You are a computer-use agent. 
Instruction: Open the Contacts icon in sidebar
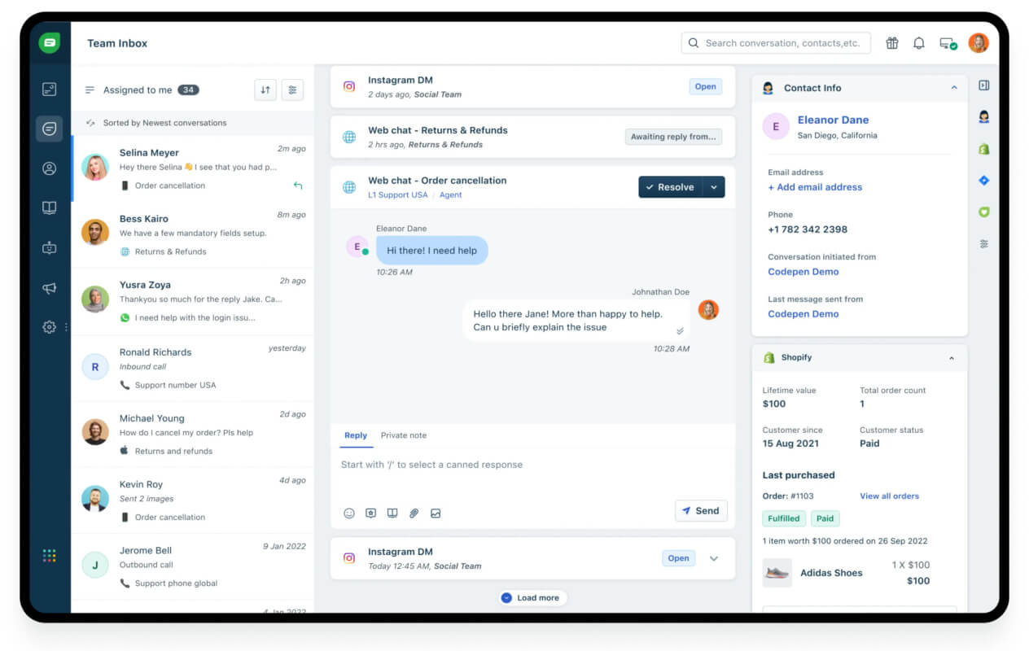(50, 168)
